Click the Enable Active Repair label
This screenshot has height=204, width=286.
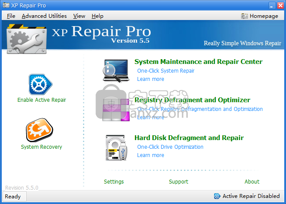click(x=41, y=100)
